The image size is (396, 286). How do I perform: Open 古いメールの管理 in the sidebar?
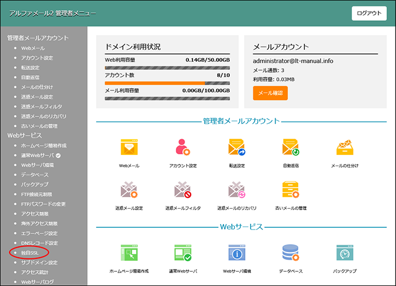39,126
